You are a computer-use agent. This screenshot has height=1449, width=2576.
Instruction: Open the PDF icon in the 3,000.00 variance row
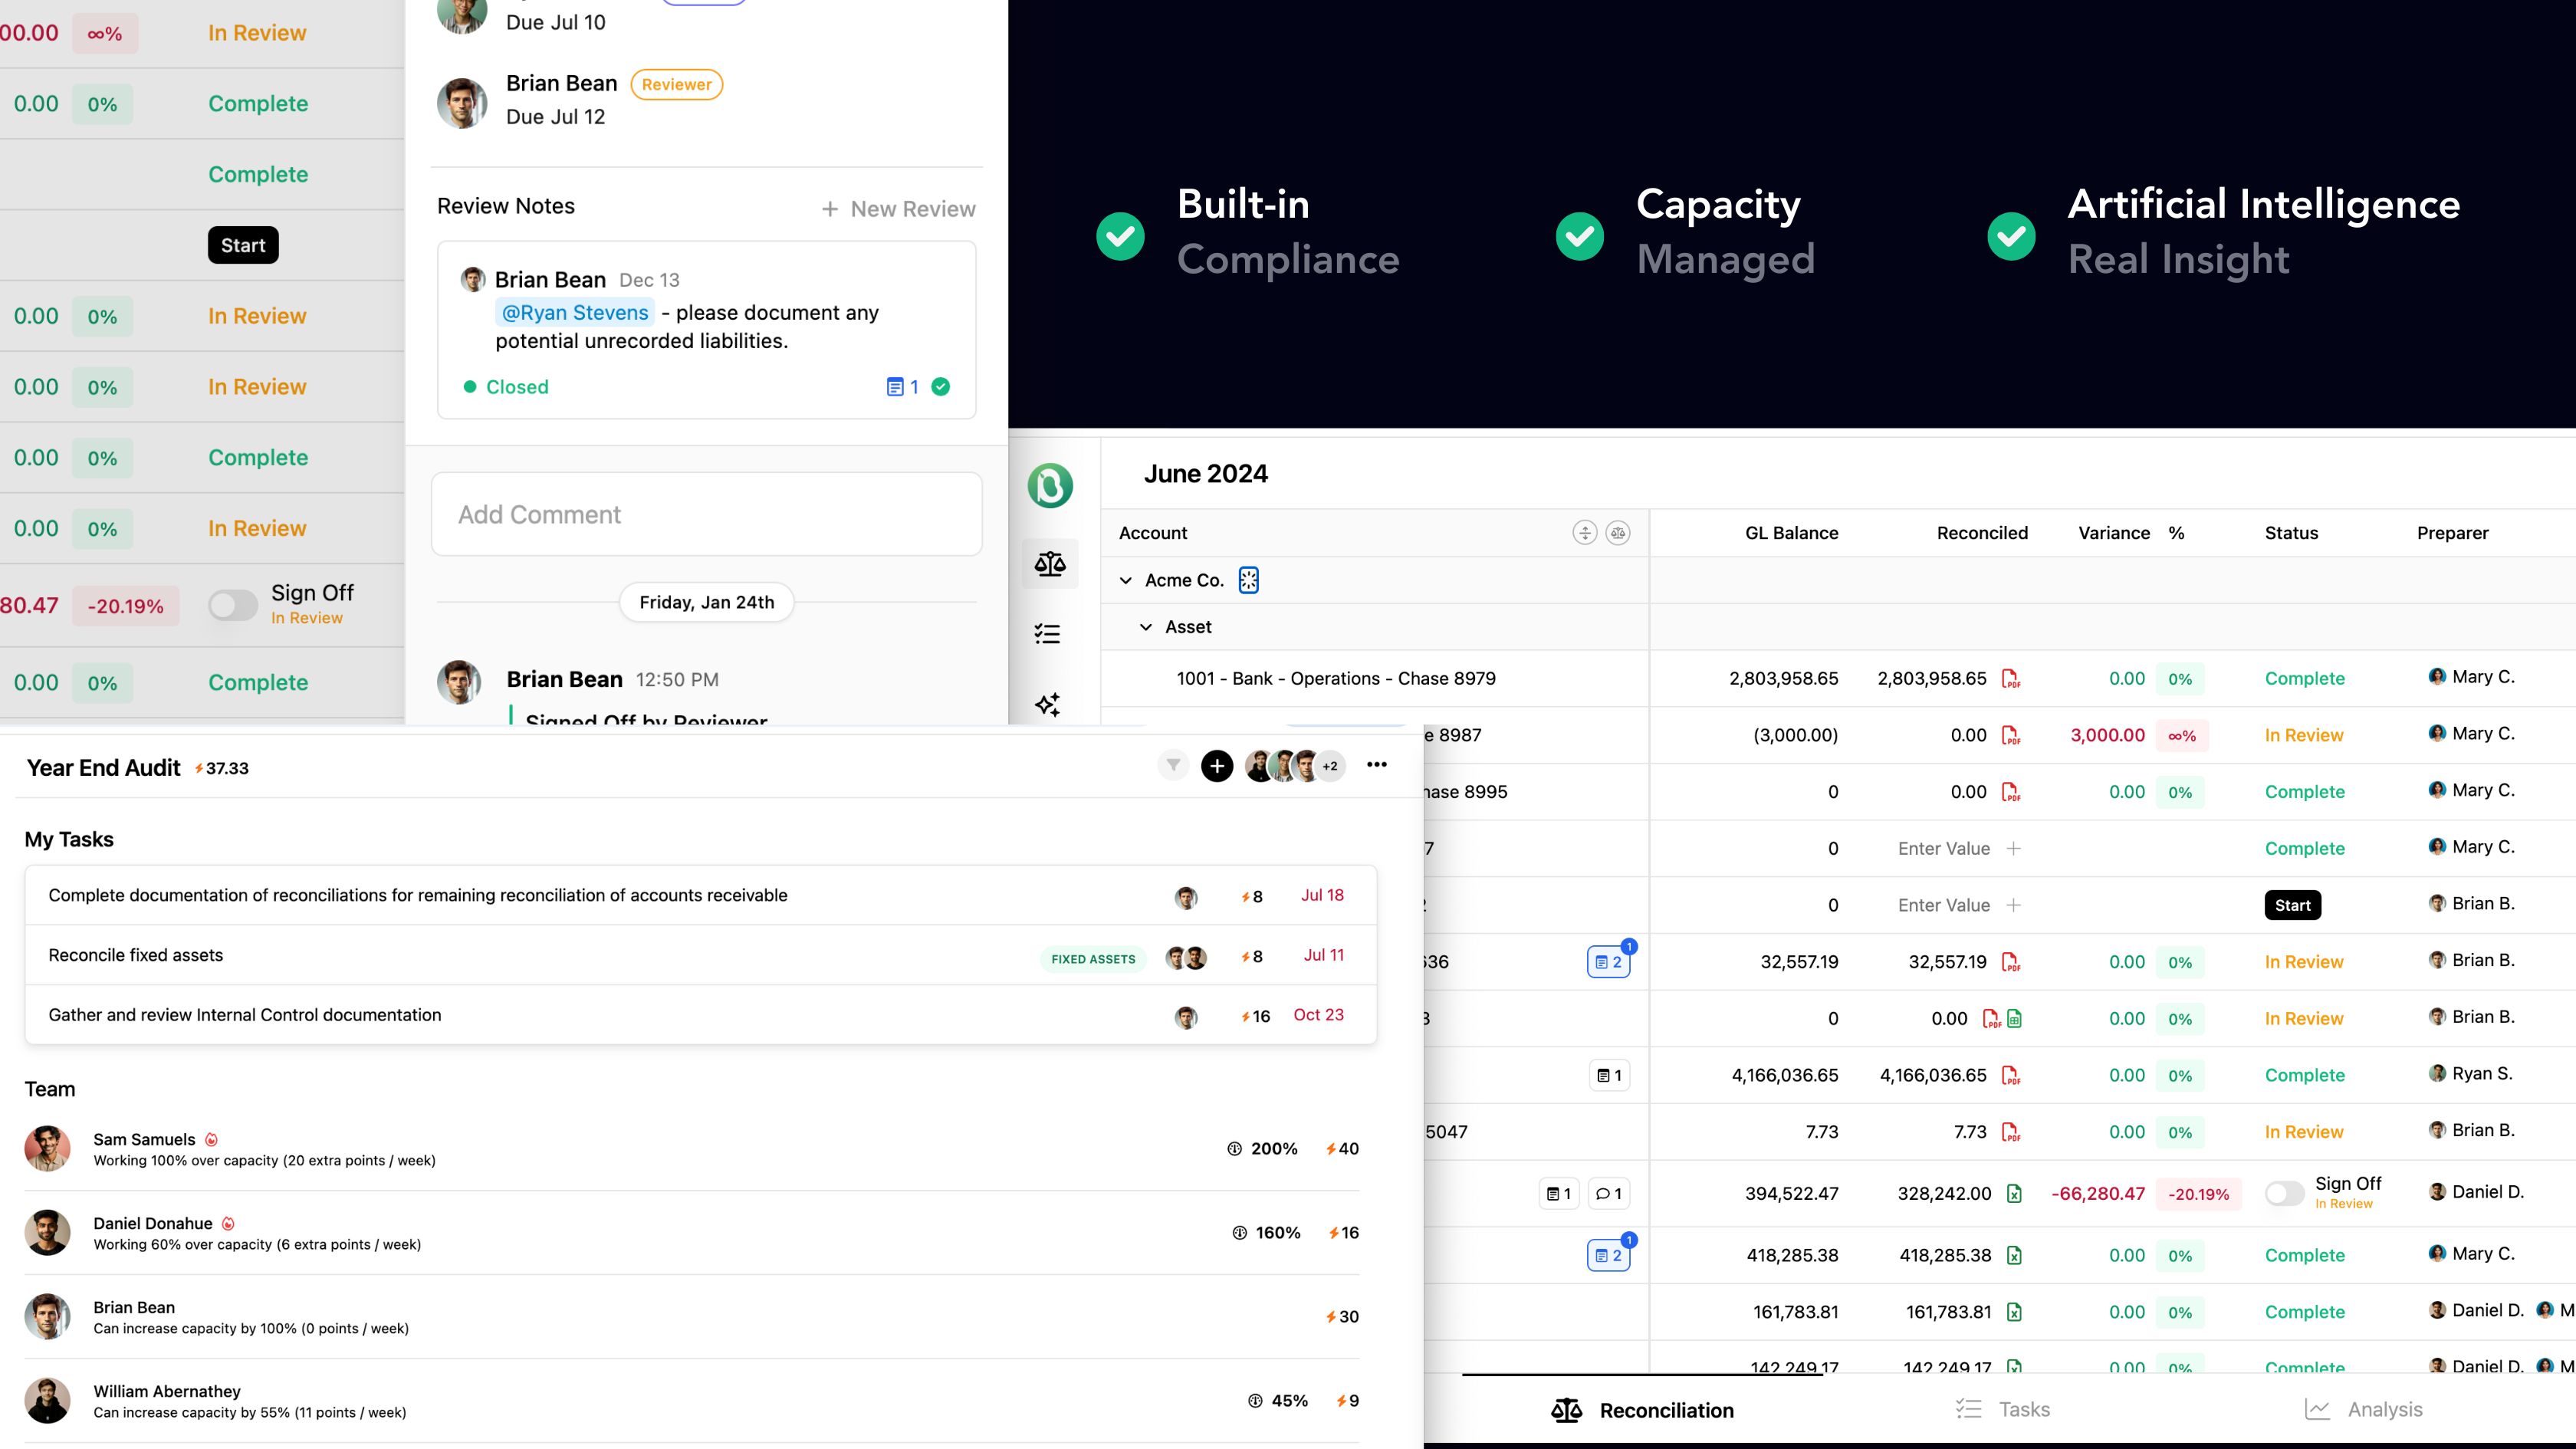point(2011,736)
